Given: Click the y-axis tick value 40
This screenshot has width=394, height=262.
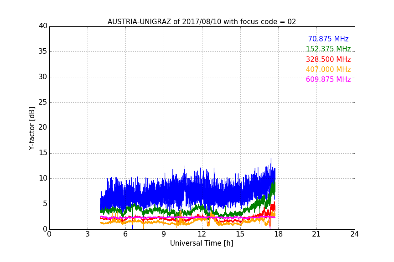Looking at the screenshot, I should tap(43, 26).
